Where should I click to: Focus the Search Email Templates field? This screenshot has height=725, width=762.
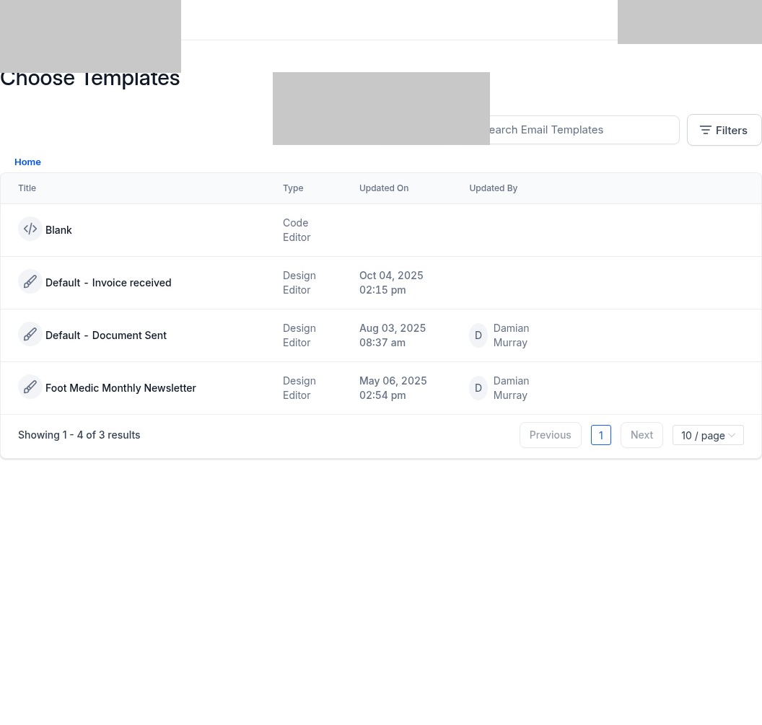click(x=584, y=130)
